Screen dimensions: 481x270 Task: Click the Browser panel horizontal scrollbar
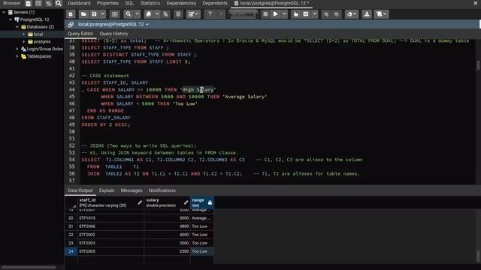(29, 268)
